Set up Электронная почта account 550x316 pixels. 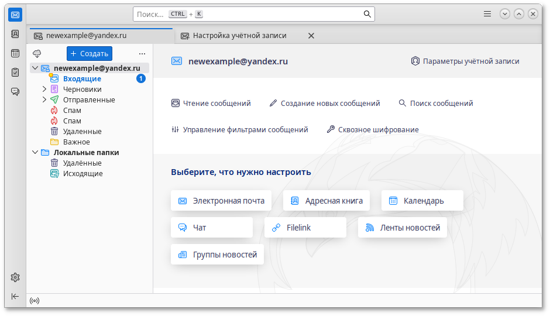[x=221, y=201]
